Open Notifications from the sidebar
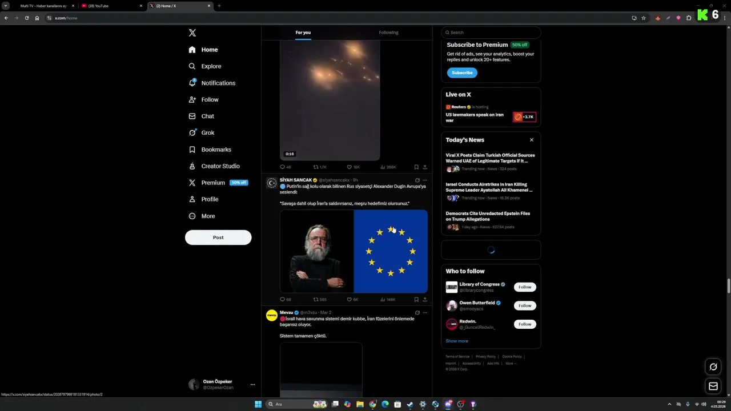 pos(212,83)
